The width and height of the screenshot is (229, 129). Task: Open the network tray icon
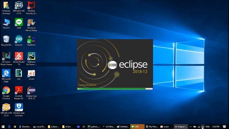click(x=199, y=126)
